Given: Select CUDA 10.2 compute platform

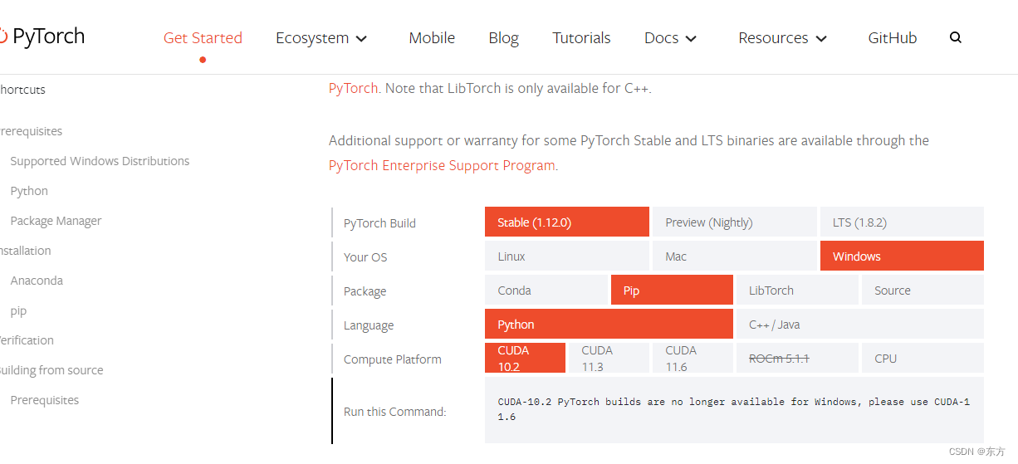Looking at the screenshot, I should pyautogui.click(x=525, y=358).
